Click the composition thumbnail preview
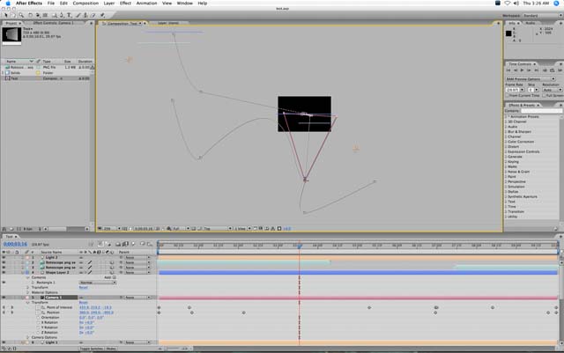The width and height of the screenshot is (564, 353). (11, 35)
